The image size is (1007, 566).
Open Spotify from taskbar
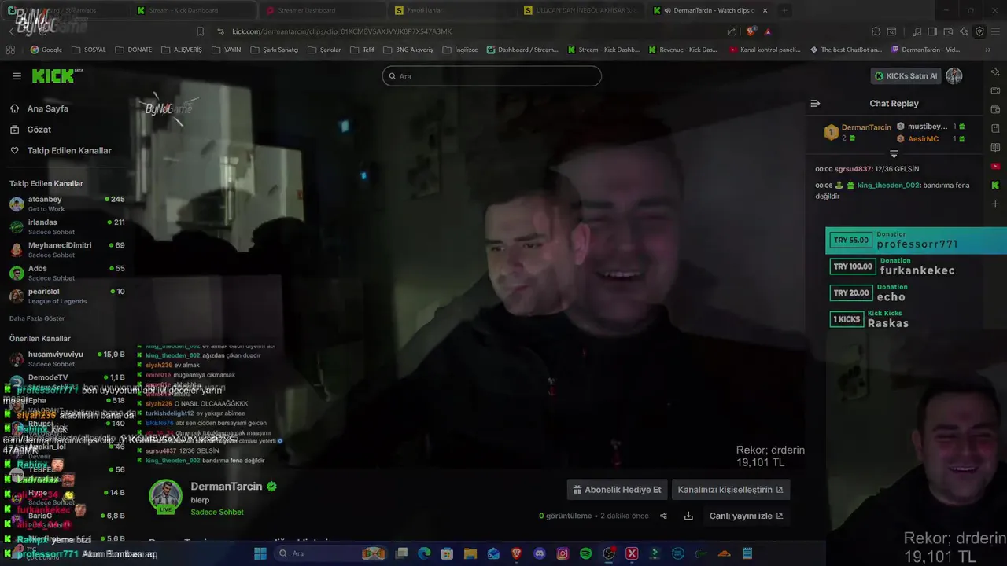tap(585, 553)
